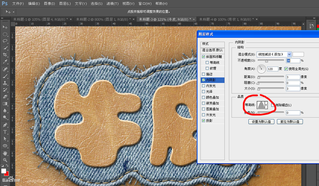Open the 窗口(W) menu
Viewport: 319px width, 186px height.
pyautogui.click(x=145, y=3)
